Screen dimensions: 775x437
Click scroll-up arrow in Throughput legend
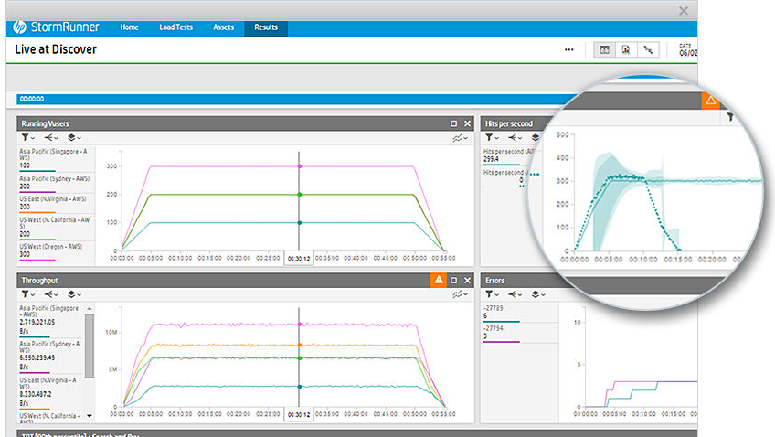90,308
